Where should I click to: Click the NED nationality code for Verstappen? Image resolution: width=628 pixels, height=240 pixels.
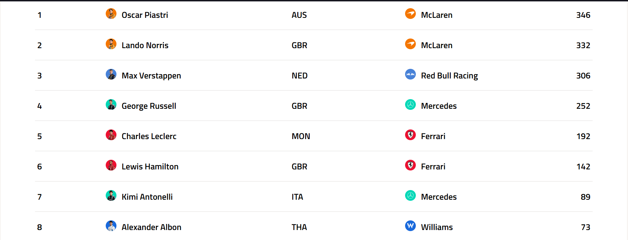(299, 76)
